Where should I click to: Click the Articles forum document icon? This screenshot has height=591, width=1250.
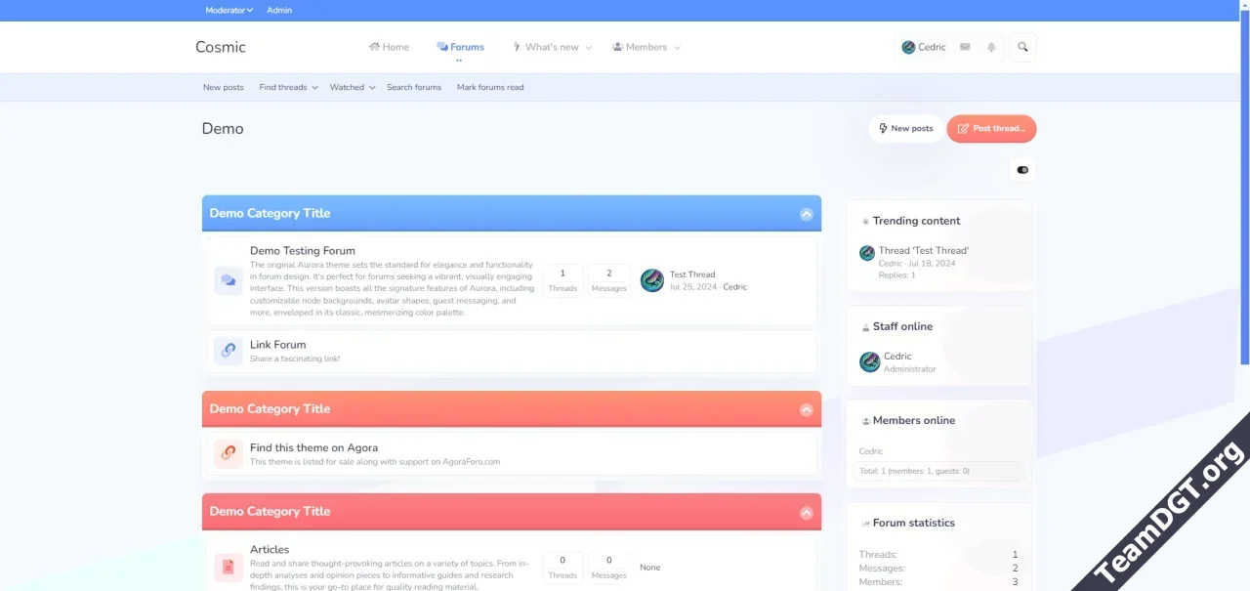coord(229,567)
